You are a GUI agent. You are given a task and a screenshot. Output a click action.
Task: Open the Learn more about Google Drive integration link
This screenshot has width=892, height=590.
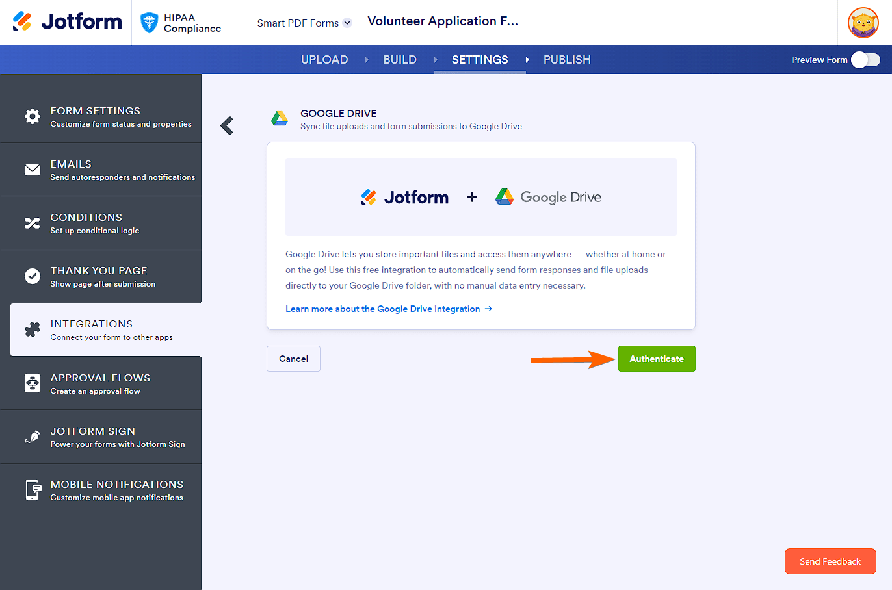(x=389, y=309)
